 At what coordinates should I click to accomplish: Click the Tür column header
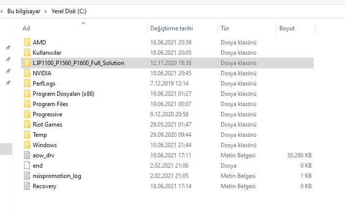(225, 28)
